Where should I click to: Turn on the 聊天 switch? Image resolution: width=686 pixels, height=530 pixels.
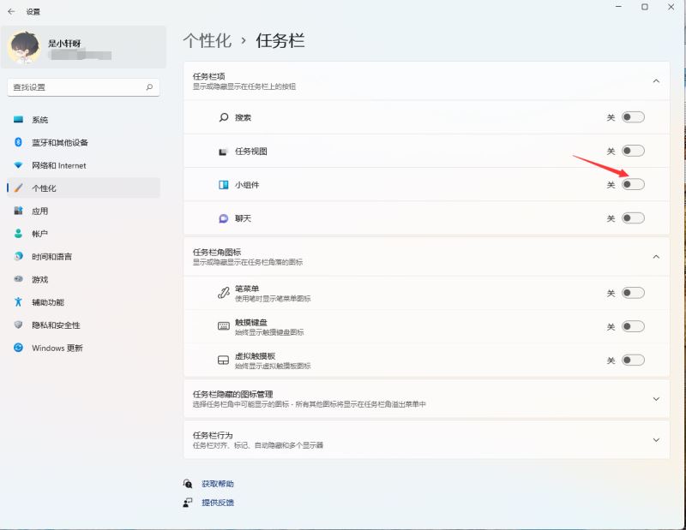633,218
